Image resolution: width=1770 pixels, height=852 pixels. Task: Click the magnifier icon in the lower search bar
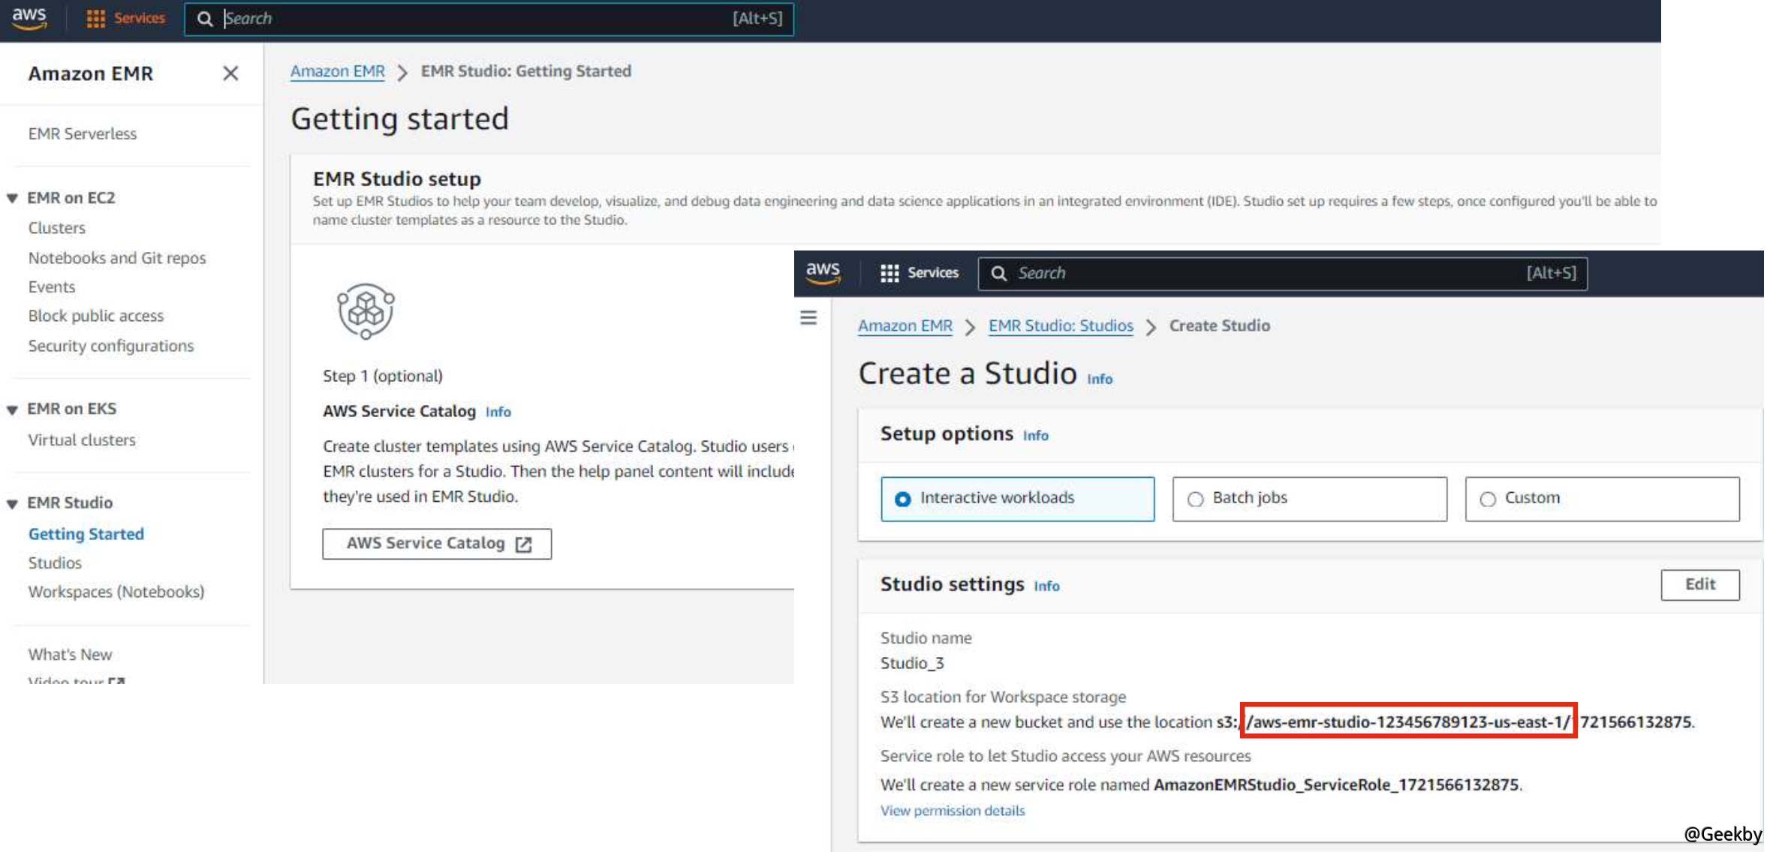coord(998,273)
